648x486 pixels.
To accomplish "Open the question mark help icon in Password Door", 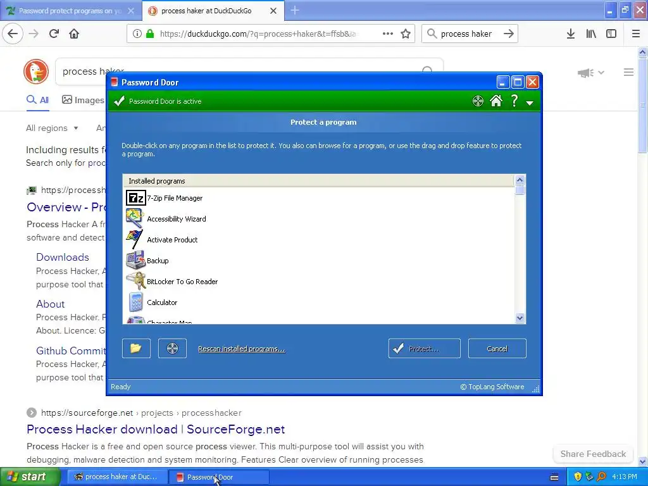I will (x=514, y=101).
